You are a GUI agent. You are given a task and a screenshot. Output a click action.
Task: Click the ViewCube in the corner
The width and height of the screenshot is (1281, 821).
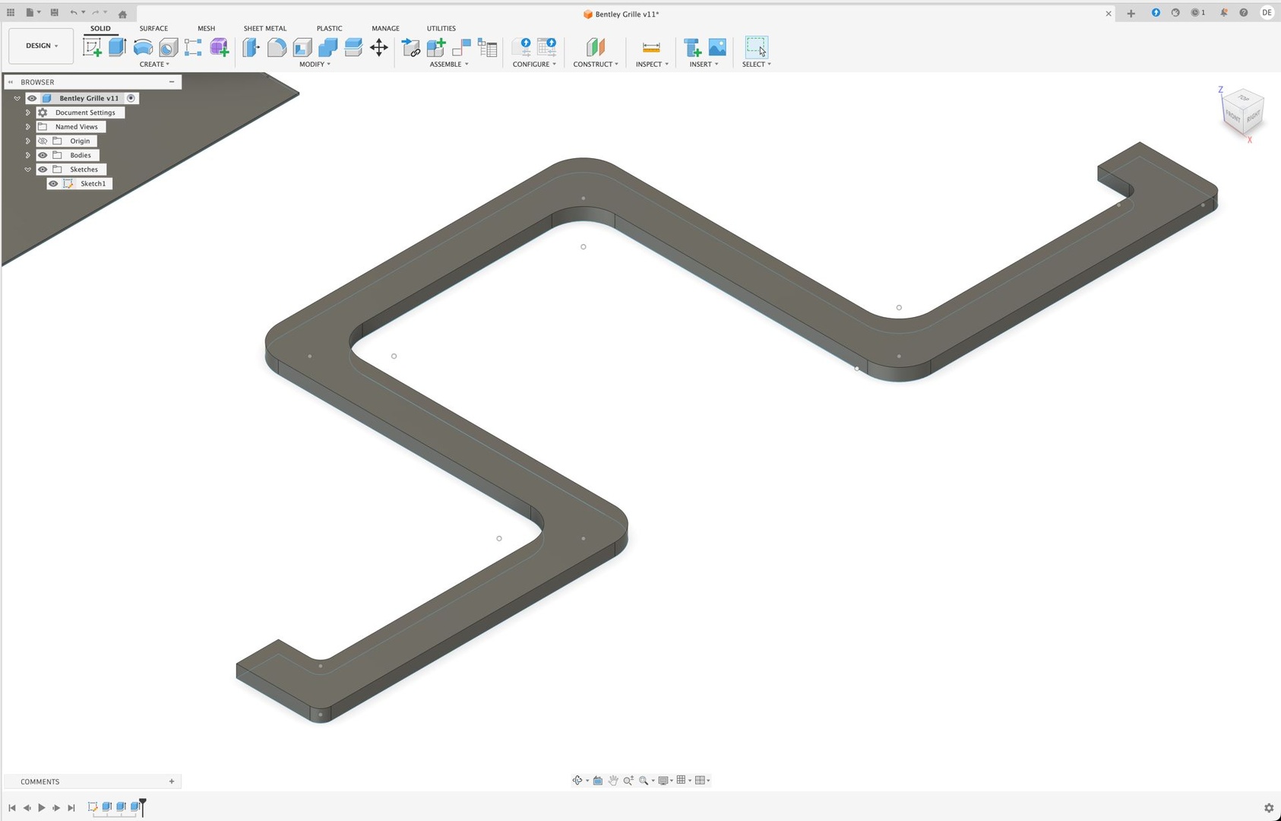pos(1242,113)
